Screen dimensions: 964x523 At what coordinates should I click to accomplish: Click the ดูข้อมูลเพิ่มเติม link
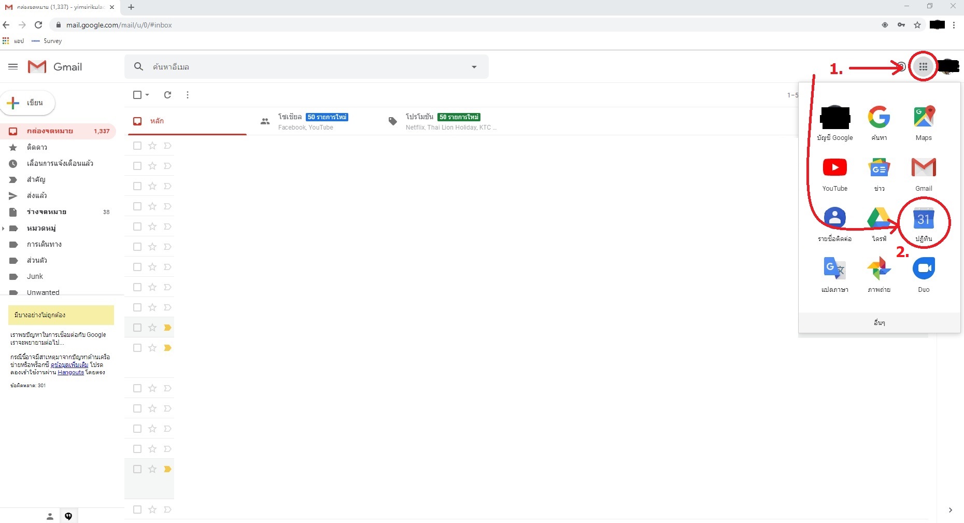[69, 365]
